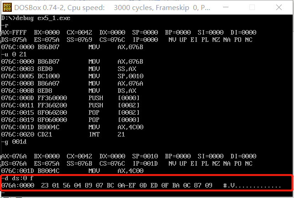
Task: Click the PUSH [0000] instruction line
Action: coord(70,98)
